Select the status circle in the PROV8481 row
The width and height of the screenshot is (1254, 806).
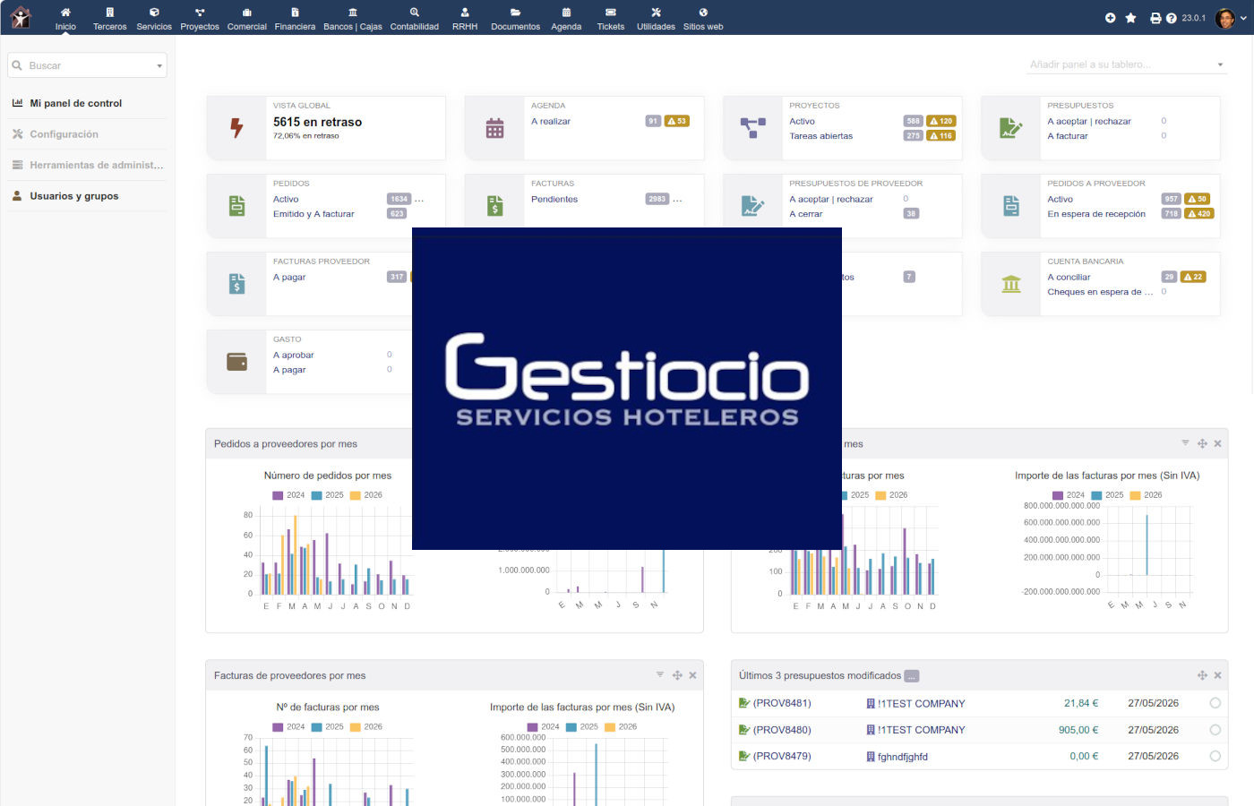point(1215,703)
